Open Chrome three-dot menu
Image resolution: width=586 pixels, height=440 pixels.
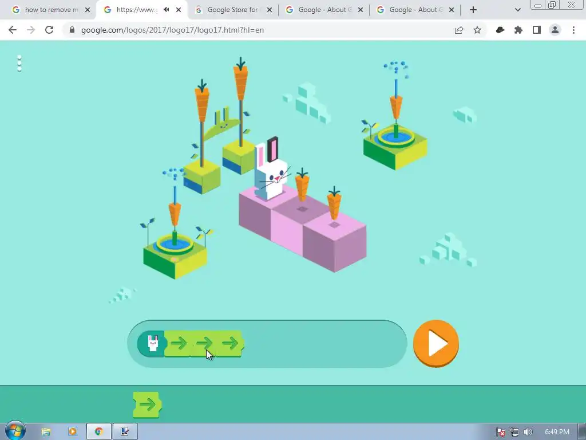pos(573,30)
